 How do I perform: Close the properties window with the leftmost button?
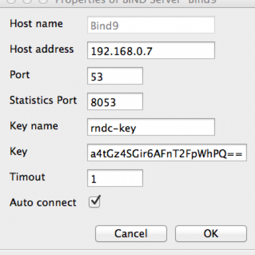11,1
